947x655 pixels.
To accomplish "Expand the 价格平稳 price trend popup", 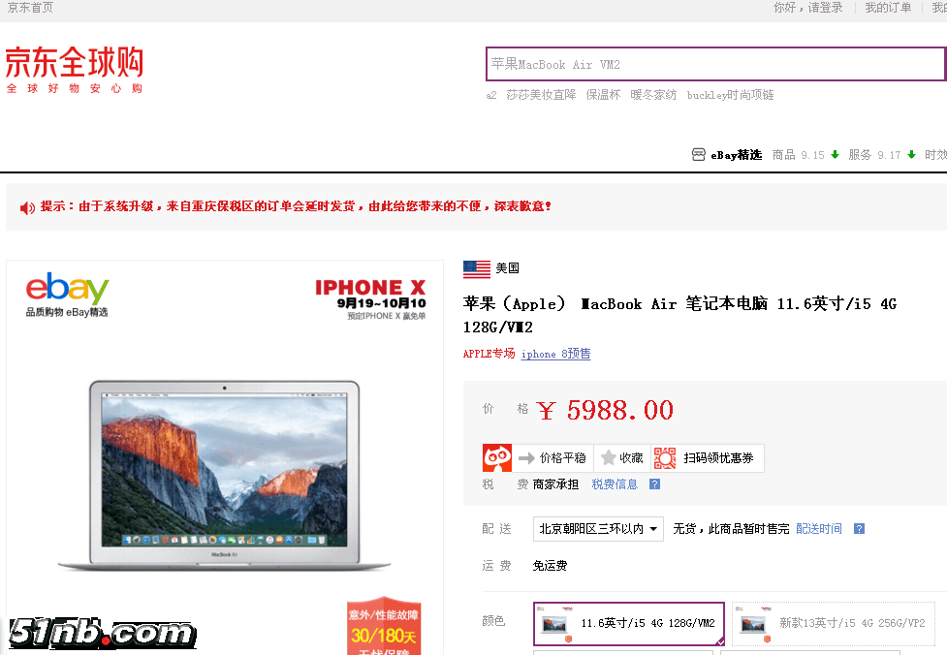I will coord(552,458).
